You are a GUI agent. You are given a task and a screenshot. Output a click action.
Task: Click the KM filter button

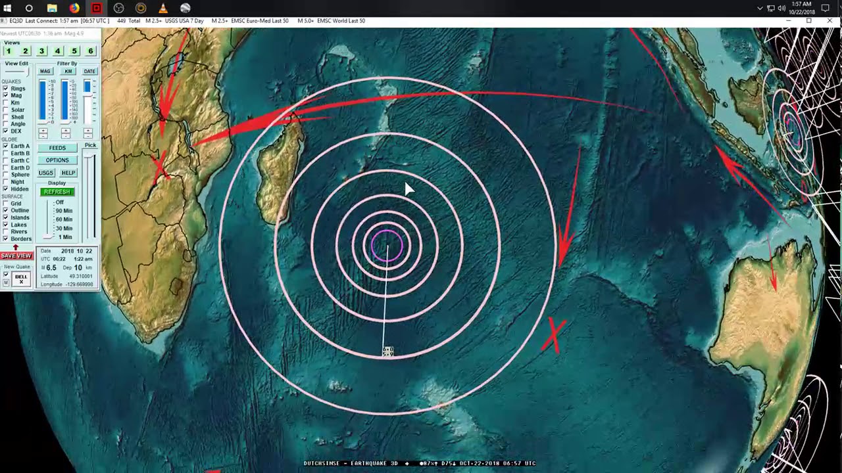(68, 71)
